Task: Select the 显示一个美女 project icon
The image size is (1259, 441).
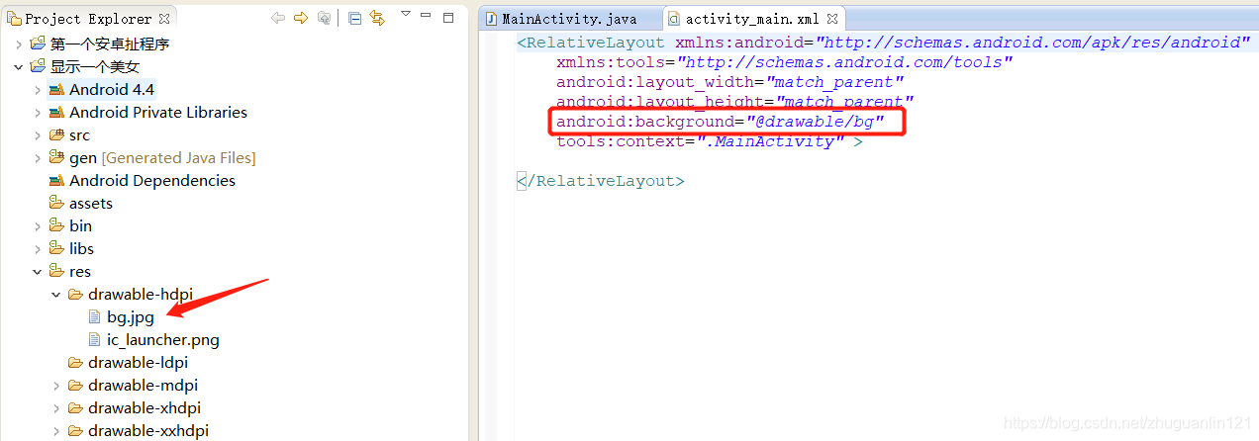Action: [38, 66]
